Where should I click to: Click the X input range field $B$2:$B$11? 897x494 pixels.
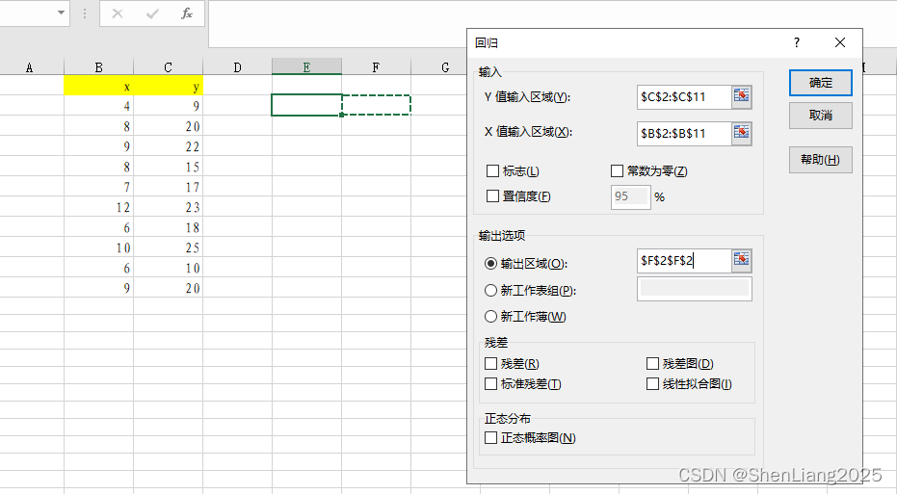(x=684, y=133)
